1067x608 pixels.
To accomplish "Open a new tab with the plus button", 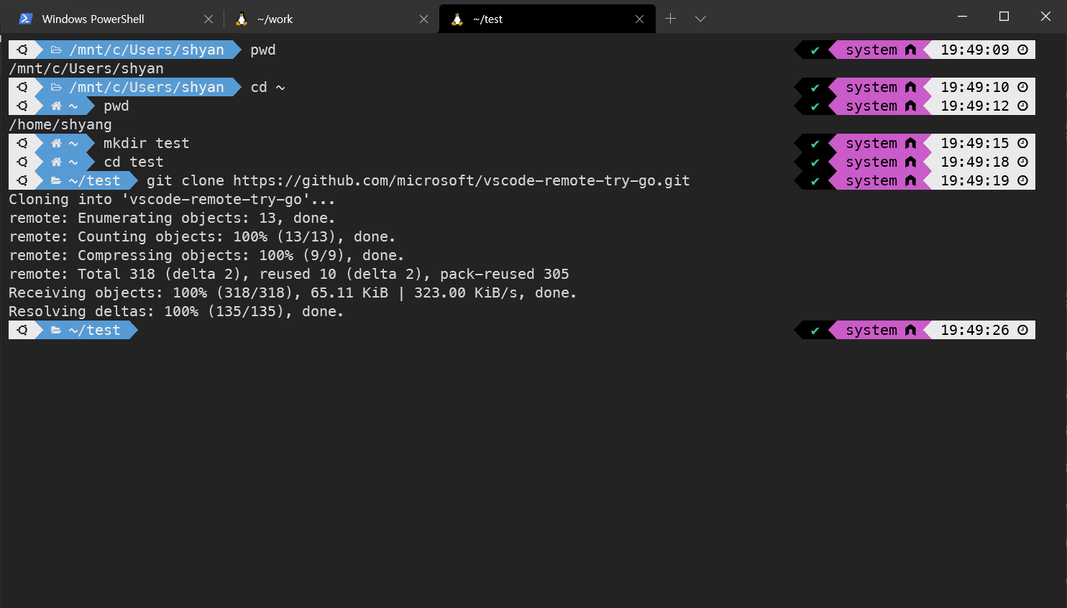I will (x=669, y=19).
